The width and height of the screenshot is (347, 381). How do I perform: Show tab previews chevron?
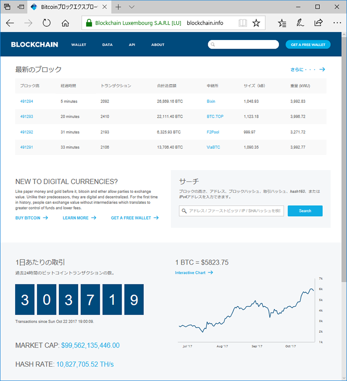(132, 7)
